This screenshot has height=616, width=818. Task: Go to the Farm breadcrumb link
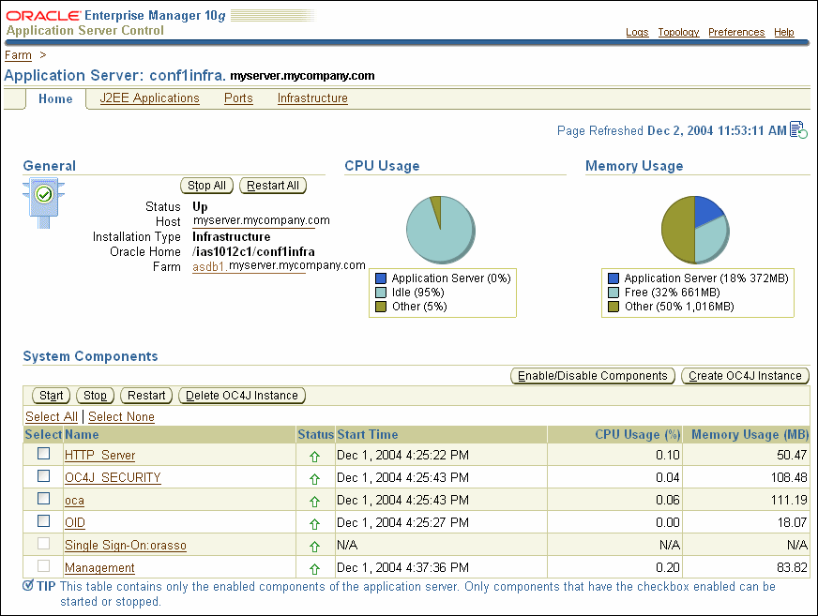tap(18, 54)
